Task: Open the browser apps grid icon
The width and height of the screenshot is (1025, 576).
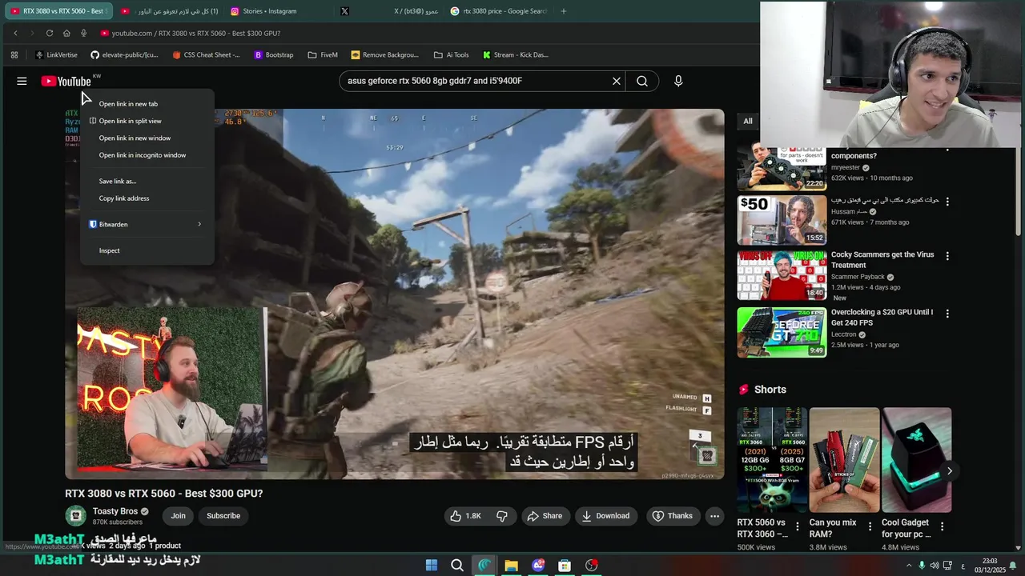Action: (14, 55)
